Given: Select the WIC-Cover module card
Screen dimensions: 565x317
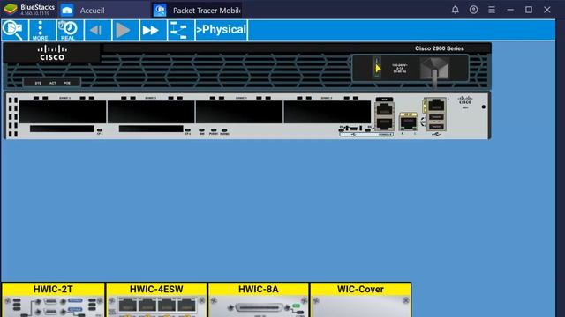Looking at the screenshot, I should (x=360, y=299).
